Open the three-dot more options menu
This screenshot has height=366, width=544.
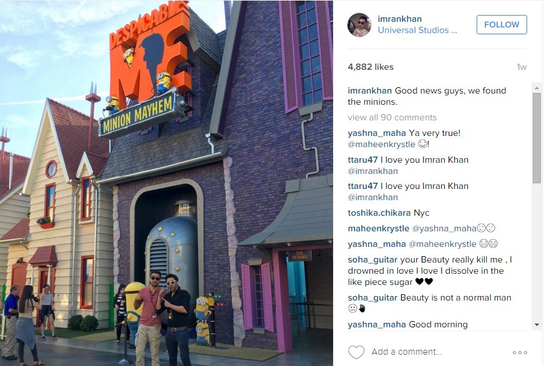[x=520, y=352]
